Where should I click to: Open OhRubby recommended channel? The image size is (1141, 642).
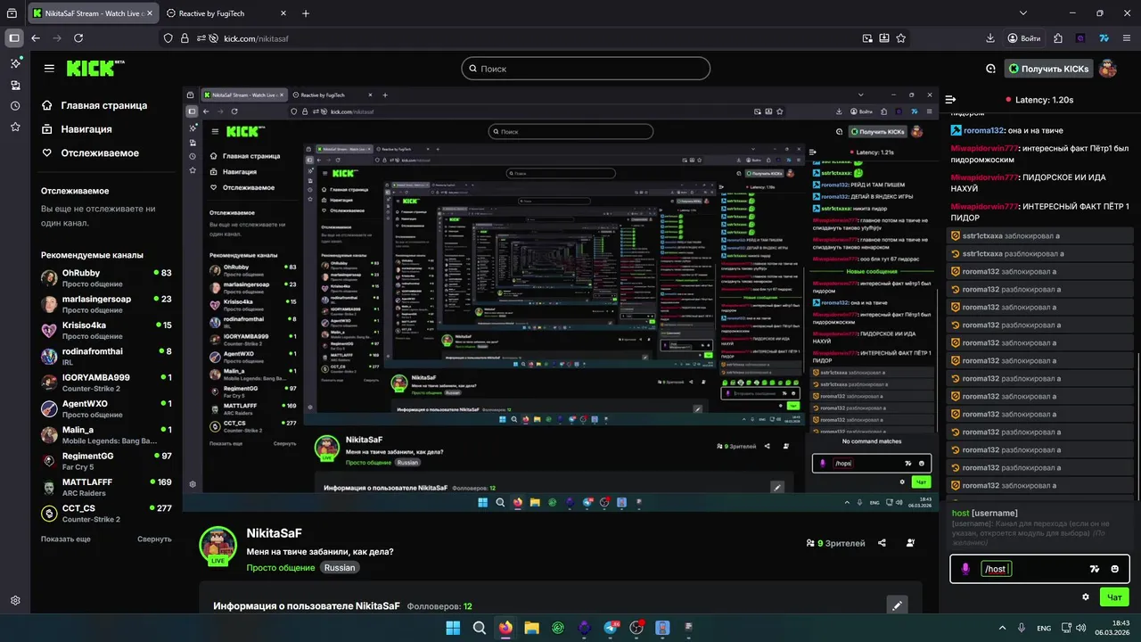(x=107, y=278)
